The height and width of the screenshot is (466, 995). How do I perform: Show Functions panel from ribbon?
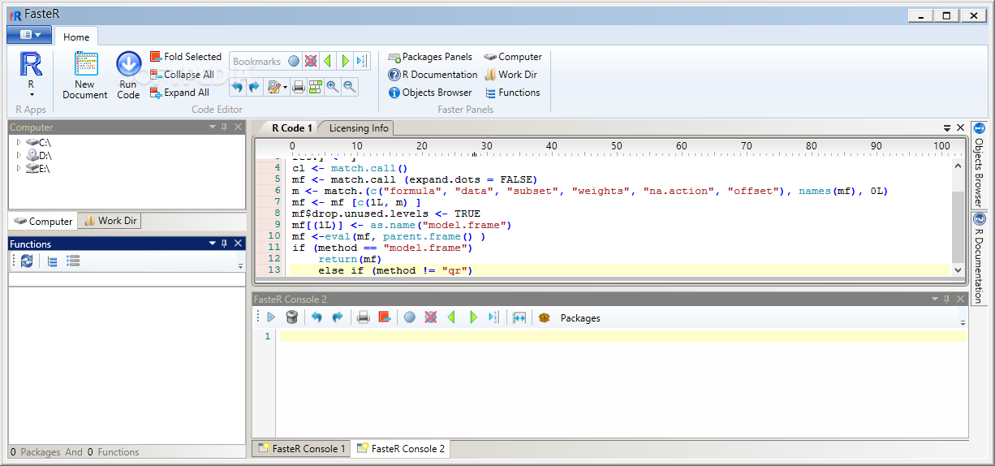[512, 93]
